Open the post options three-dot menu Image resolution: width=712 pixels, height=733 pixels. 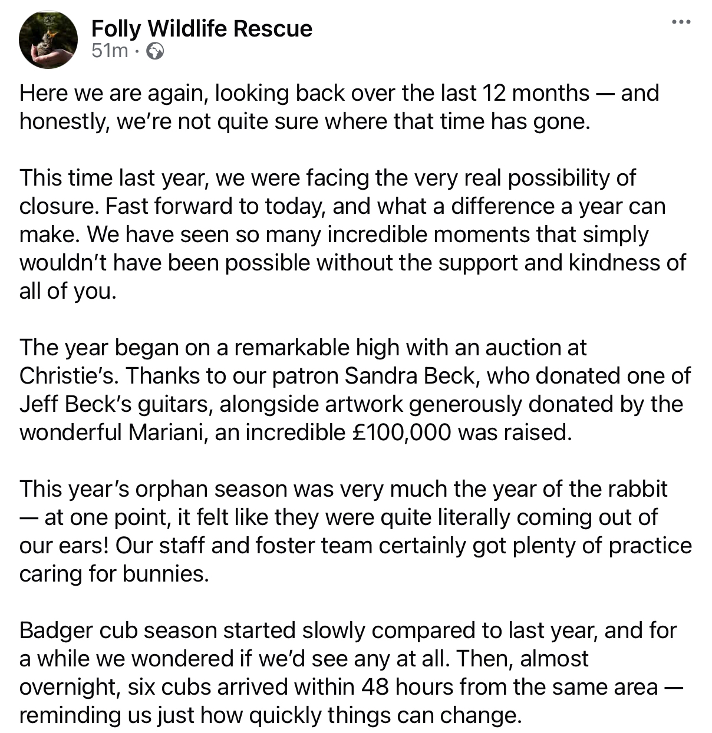(x=681, y=22)
